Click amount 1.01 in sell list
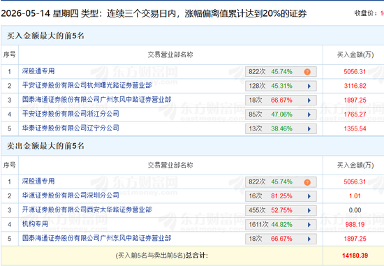The width and height of the screenshot is (384, 266). tap(355, 196)
